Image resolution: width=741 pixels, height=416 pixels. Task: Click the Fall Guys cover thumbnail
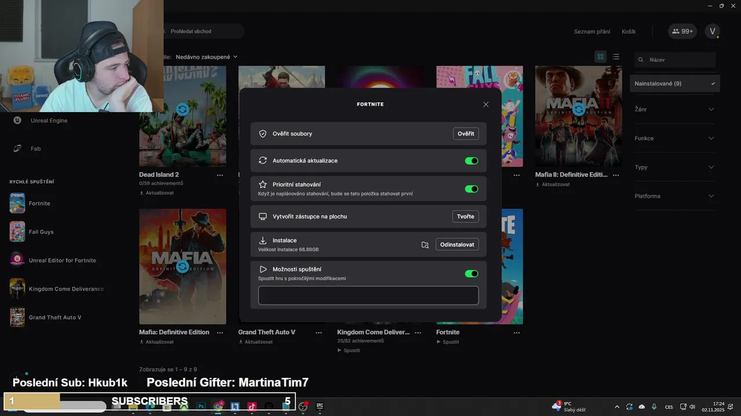point(479,116)
